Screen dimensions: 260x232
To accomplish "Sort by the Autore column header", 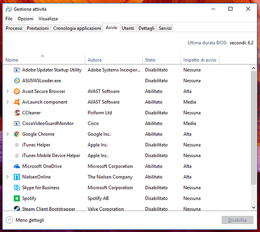I will coord(114,60).
